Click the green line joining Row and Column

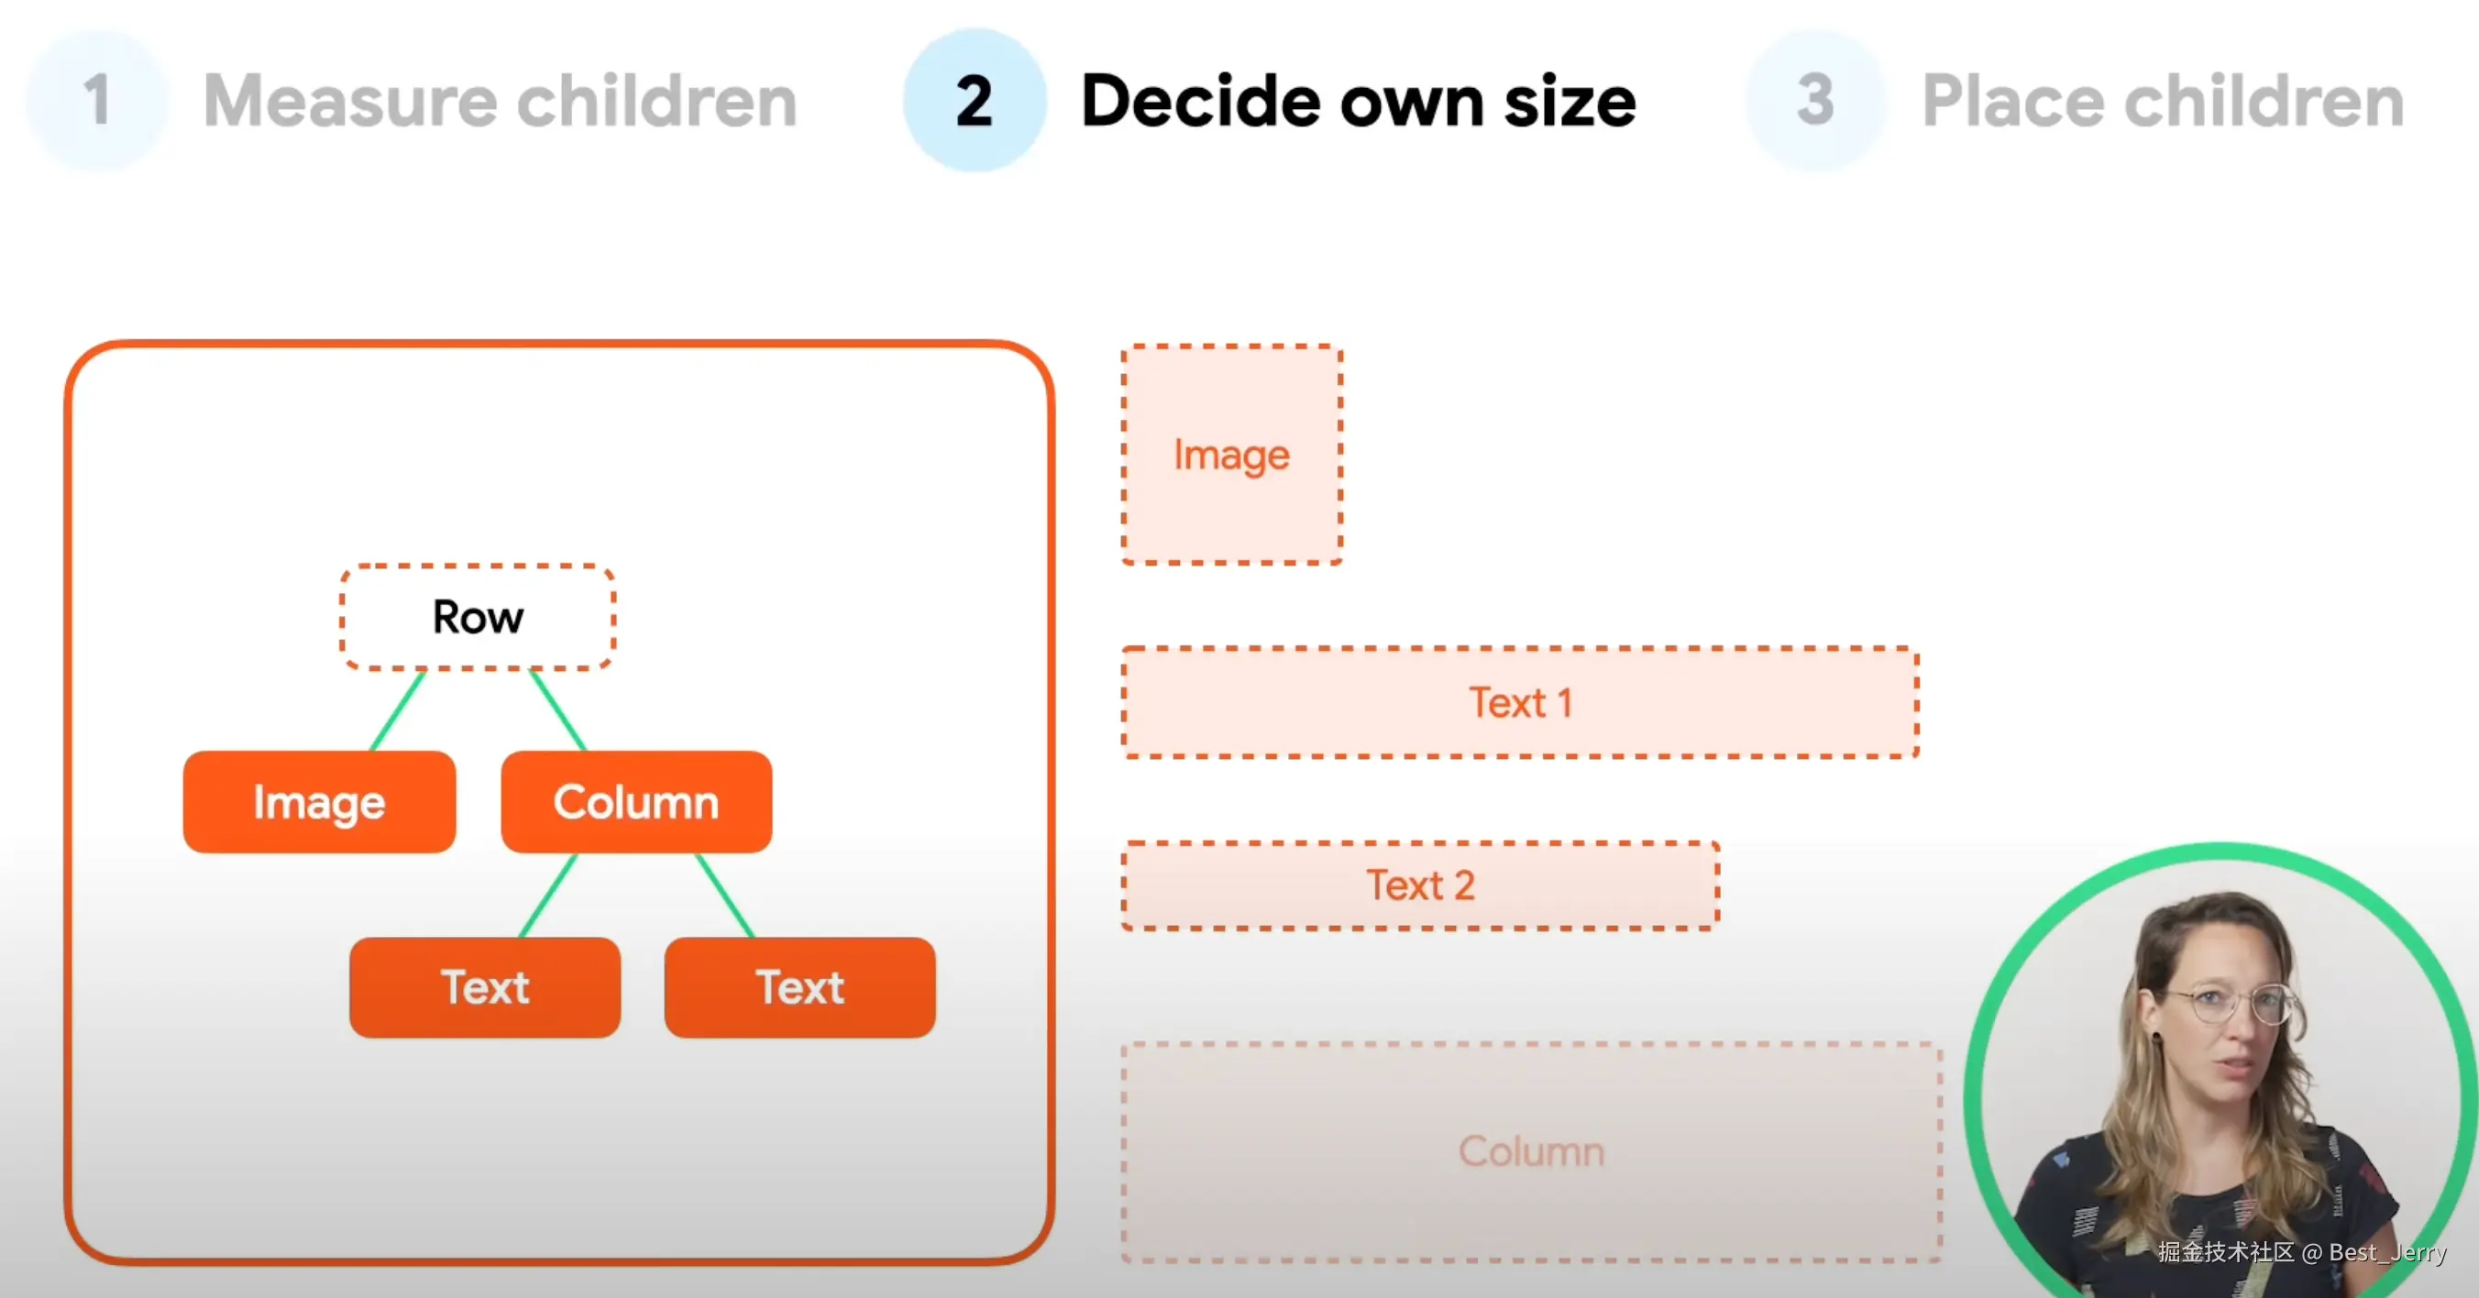pyautogui.click(x=558, y=711)
